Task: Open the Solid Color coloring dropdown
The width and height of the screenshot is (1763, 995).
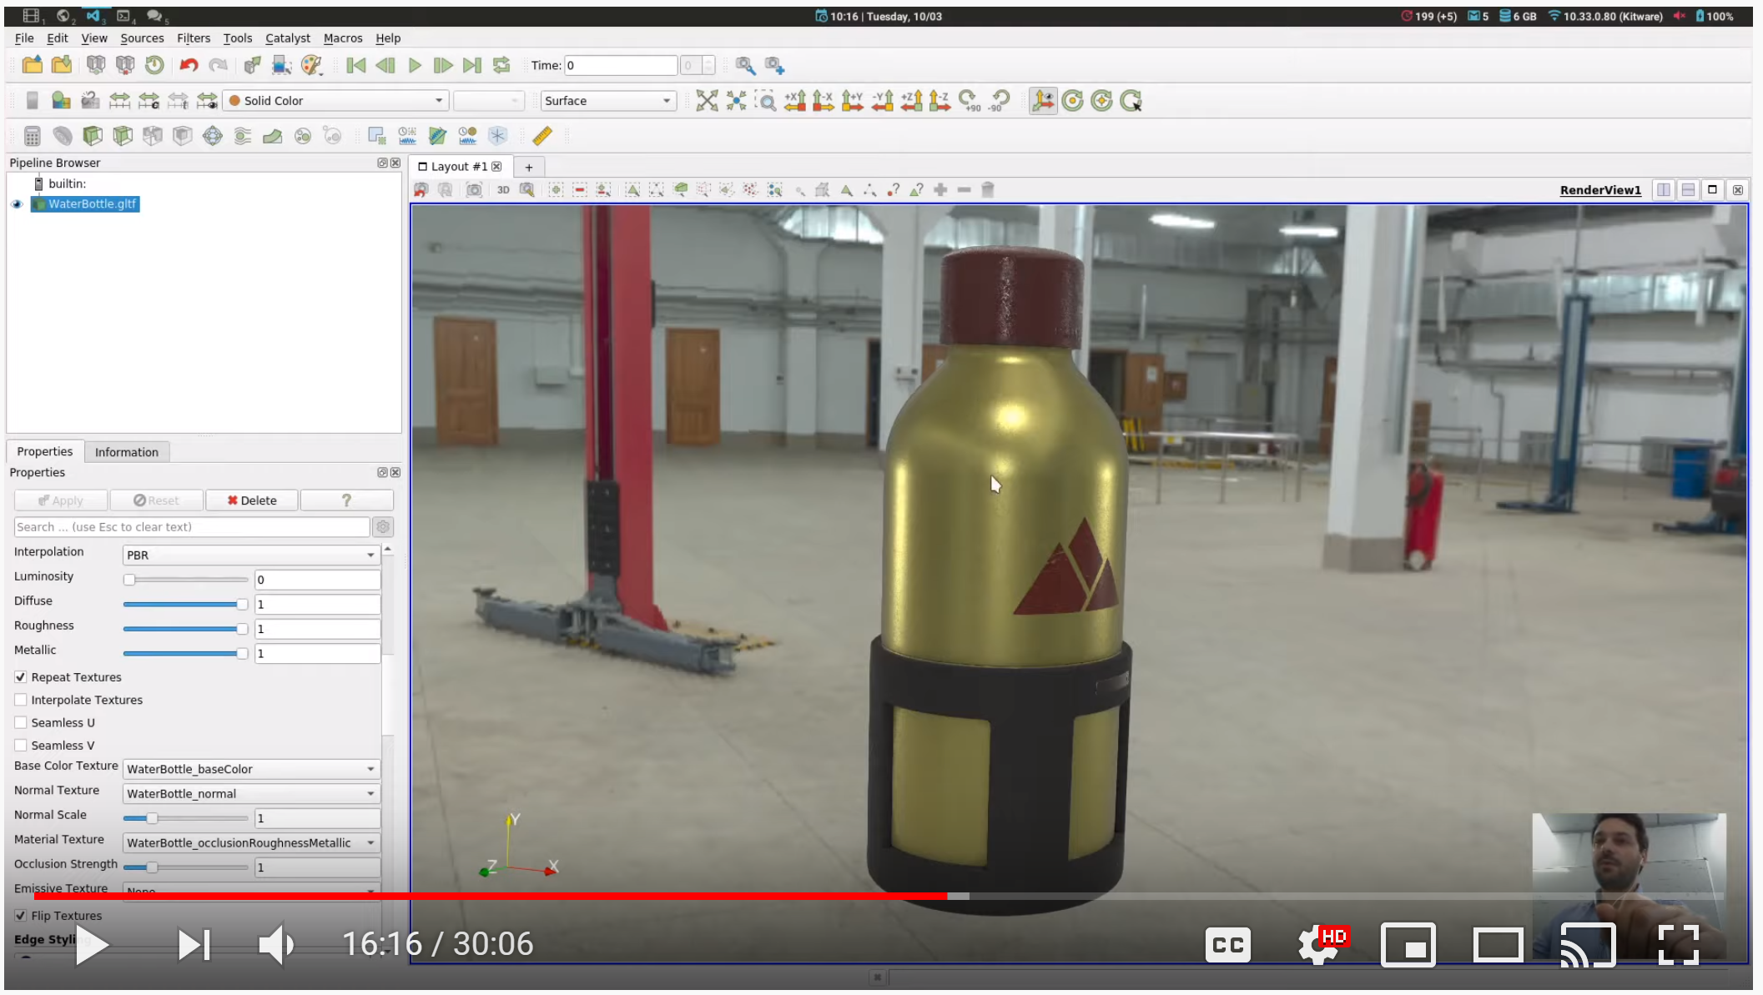Action: pos(335,101)
